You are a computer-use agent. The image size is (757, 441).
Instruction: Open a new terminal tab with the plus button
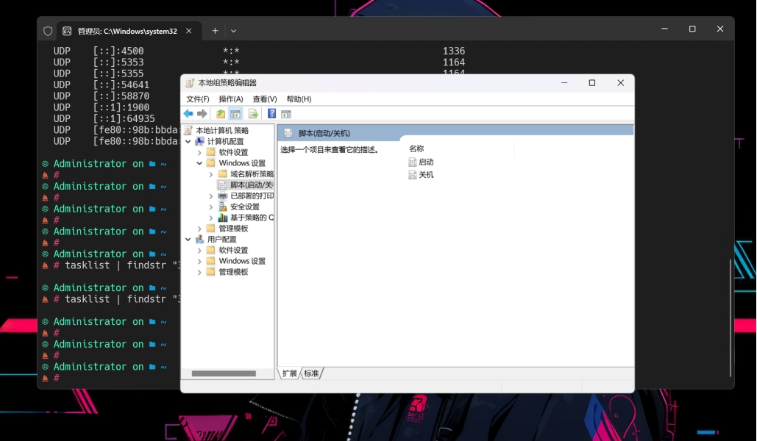coord(214,31)
